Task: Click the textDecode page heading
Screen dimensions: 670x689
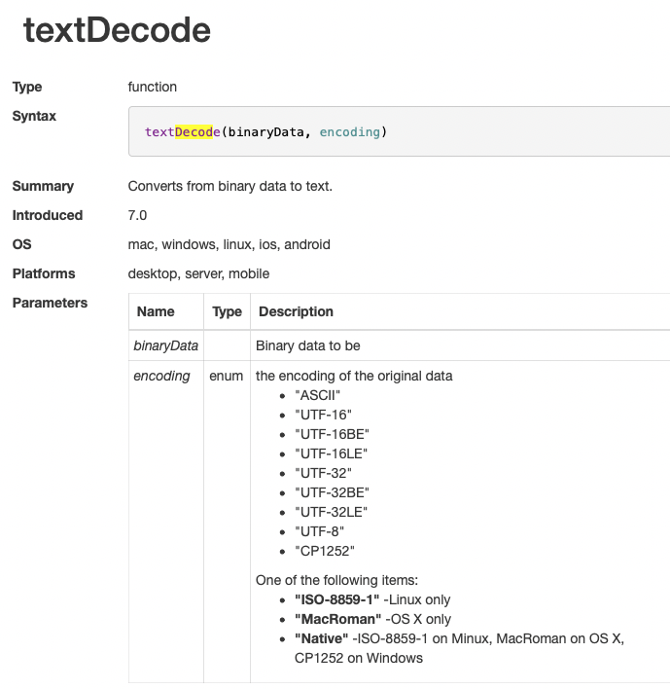Action: tap(117, 31)
